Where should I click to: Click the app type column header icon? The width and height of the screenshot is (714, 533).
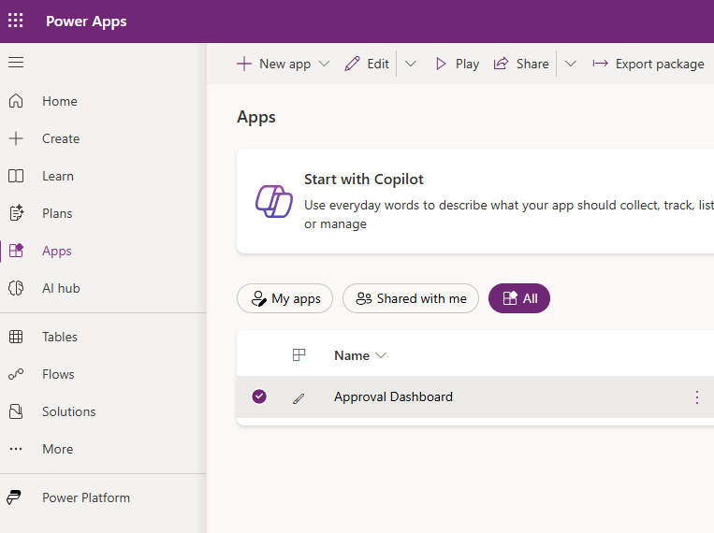click(x=299, y=355)
